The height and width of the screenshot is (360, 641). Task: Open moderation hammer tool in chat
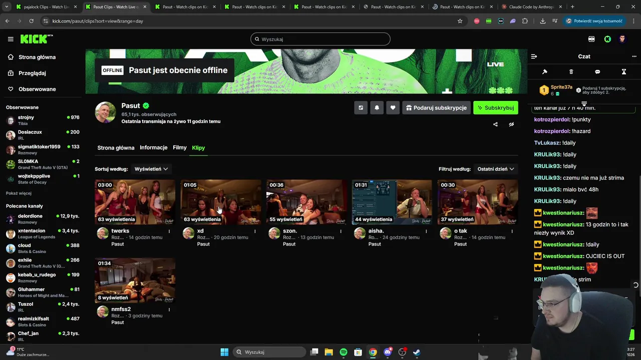click(x=545, y=72)
